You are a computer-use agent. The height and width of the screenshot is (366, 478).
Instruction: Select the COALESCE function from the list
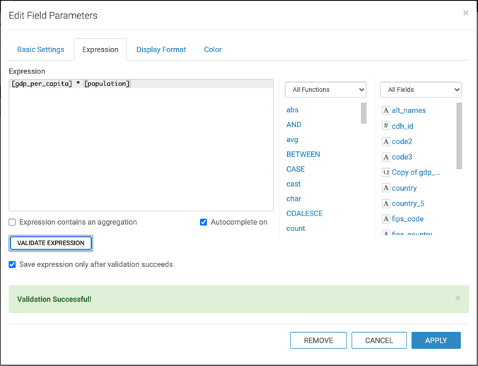[304, 213]
